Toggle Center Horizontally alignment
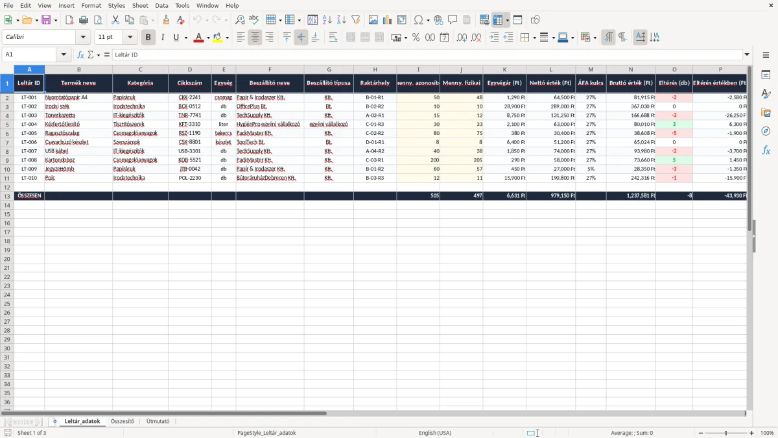Image resolution: width=778 pixels, height=438 pixels. click(255, 38)
